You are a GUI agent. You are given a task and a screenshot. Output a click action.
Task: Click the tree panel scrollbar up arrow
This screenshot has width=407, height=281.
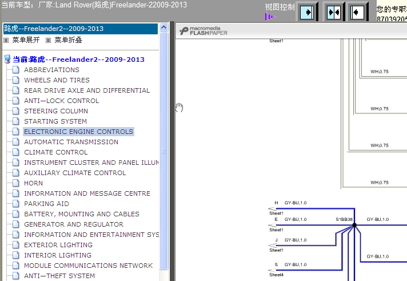pyautogui.click(x=164, y=27)
